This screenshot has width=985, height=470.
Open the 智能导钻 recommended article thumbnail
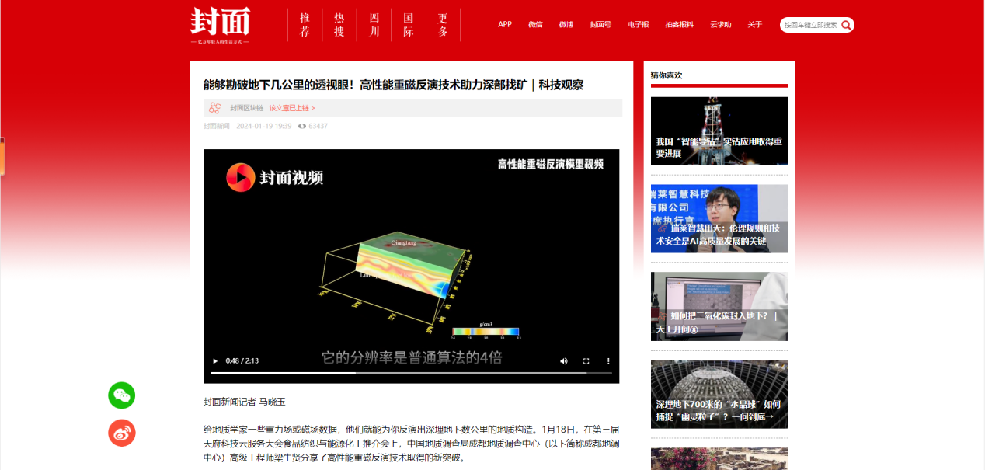point(719,131)
